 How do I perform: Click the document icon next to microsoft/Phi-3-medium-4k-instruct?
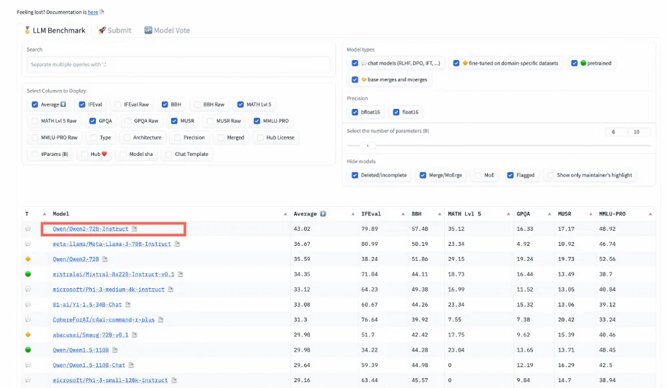170,290
